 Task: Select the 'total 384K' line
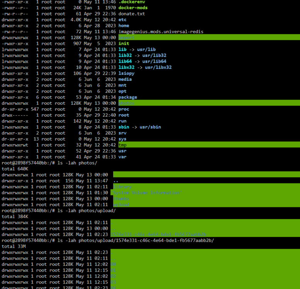(x=15, y=217)
